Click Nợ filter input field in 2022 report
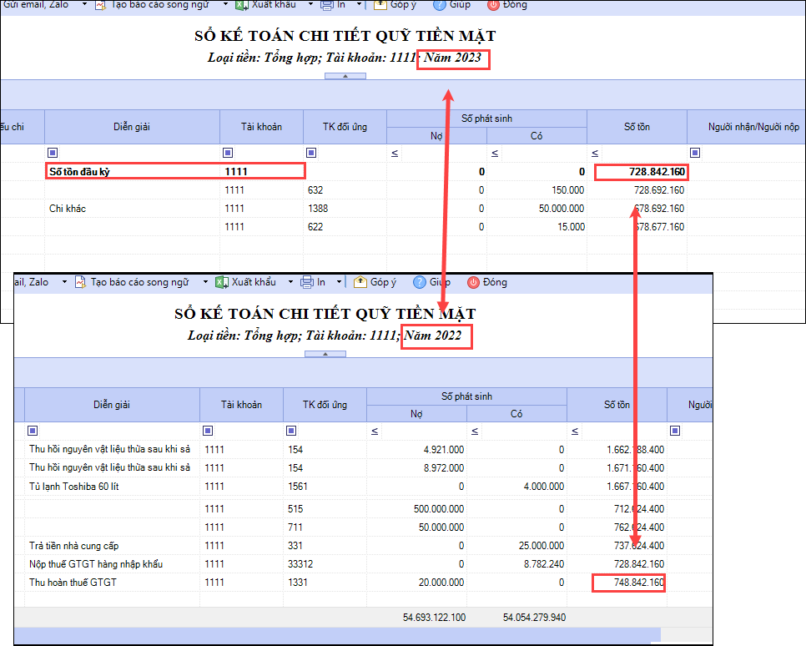This screenshot has width=806, height=646. pos(421,431)
